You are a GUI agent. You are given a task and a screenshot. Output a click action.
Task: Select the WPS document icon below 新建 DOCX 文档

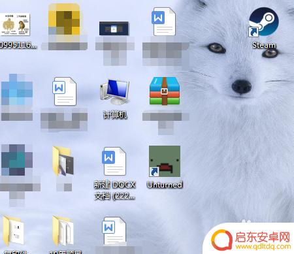114,230
